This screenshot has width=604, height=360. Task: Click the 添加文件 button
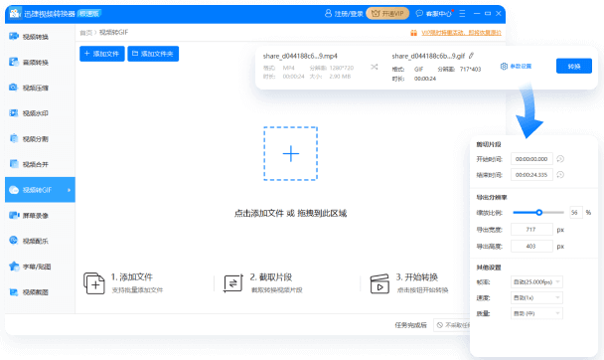(x=102, y=54)
